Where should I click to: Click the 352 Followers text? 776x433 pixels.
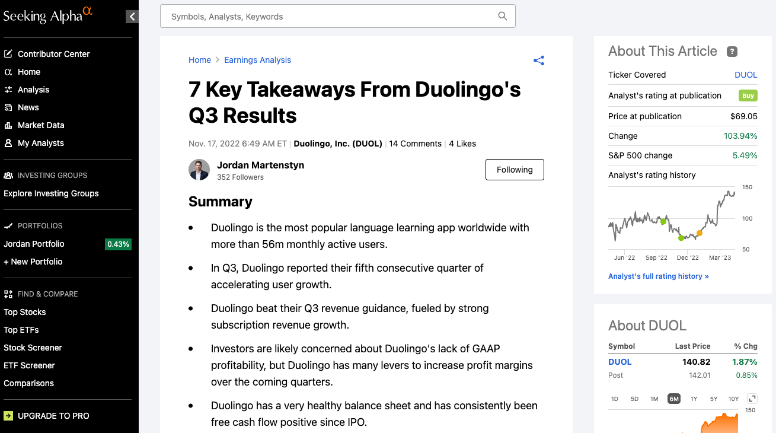240,177
